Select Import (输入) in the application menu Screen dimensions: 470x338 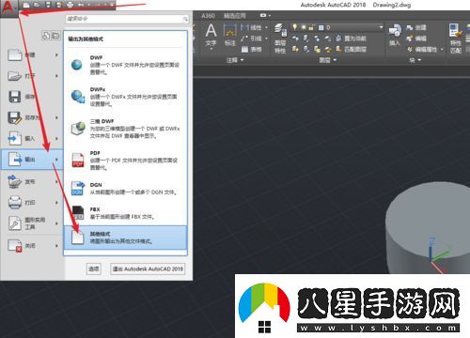tap(31, 138)
